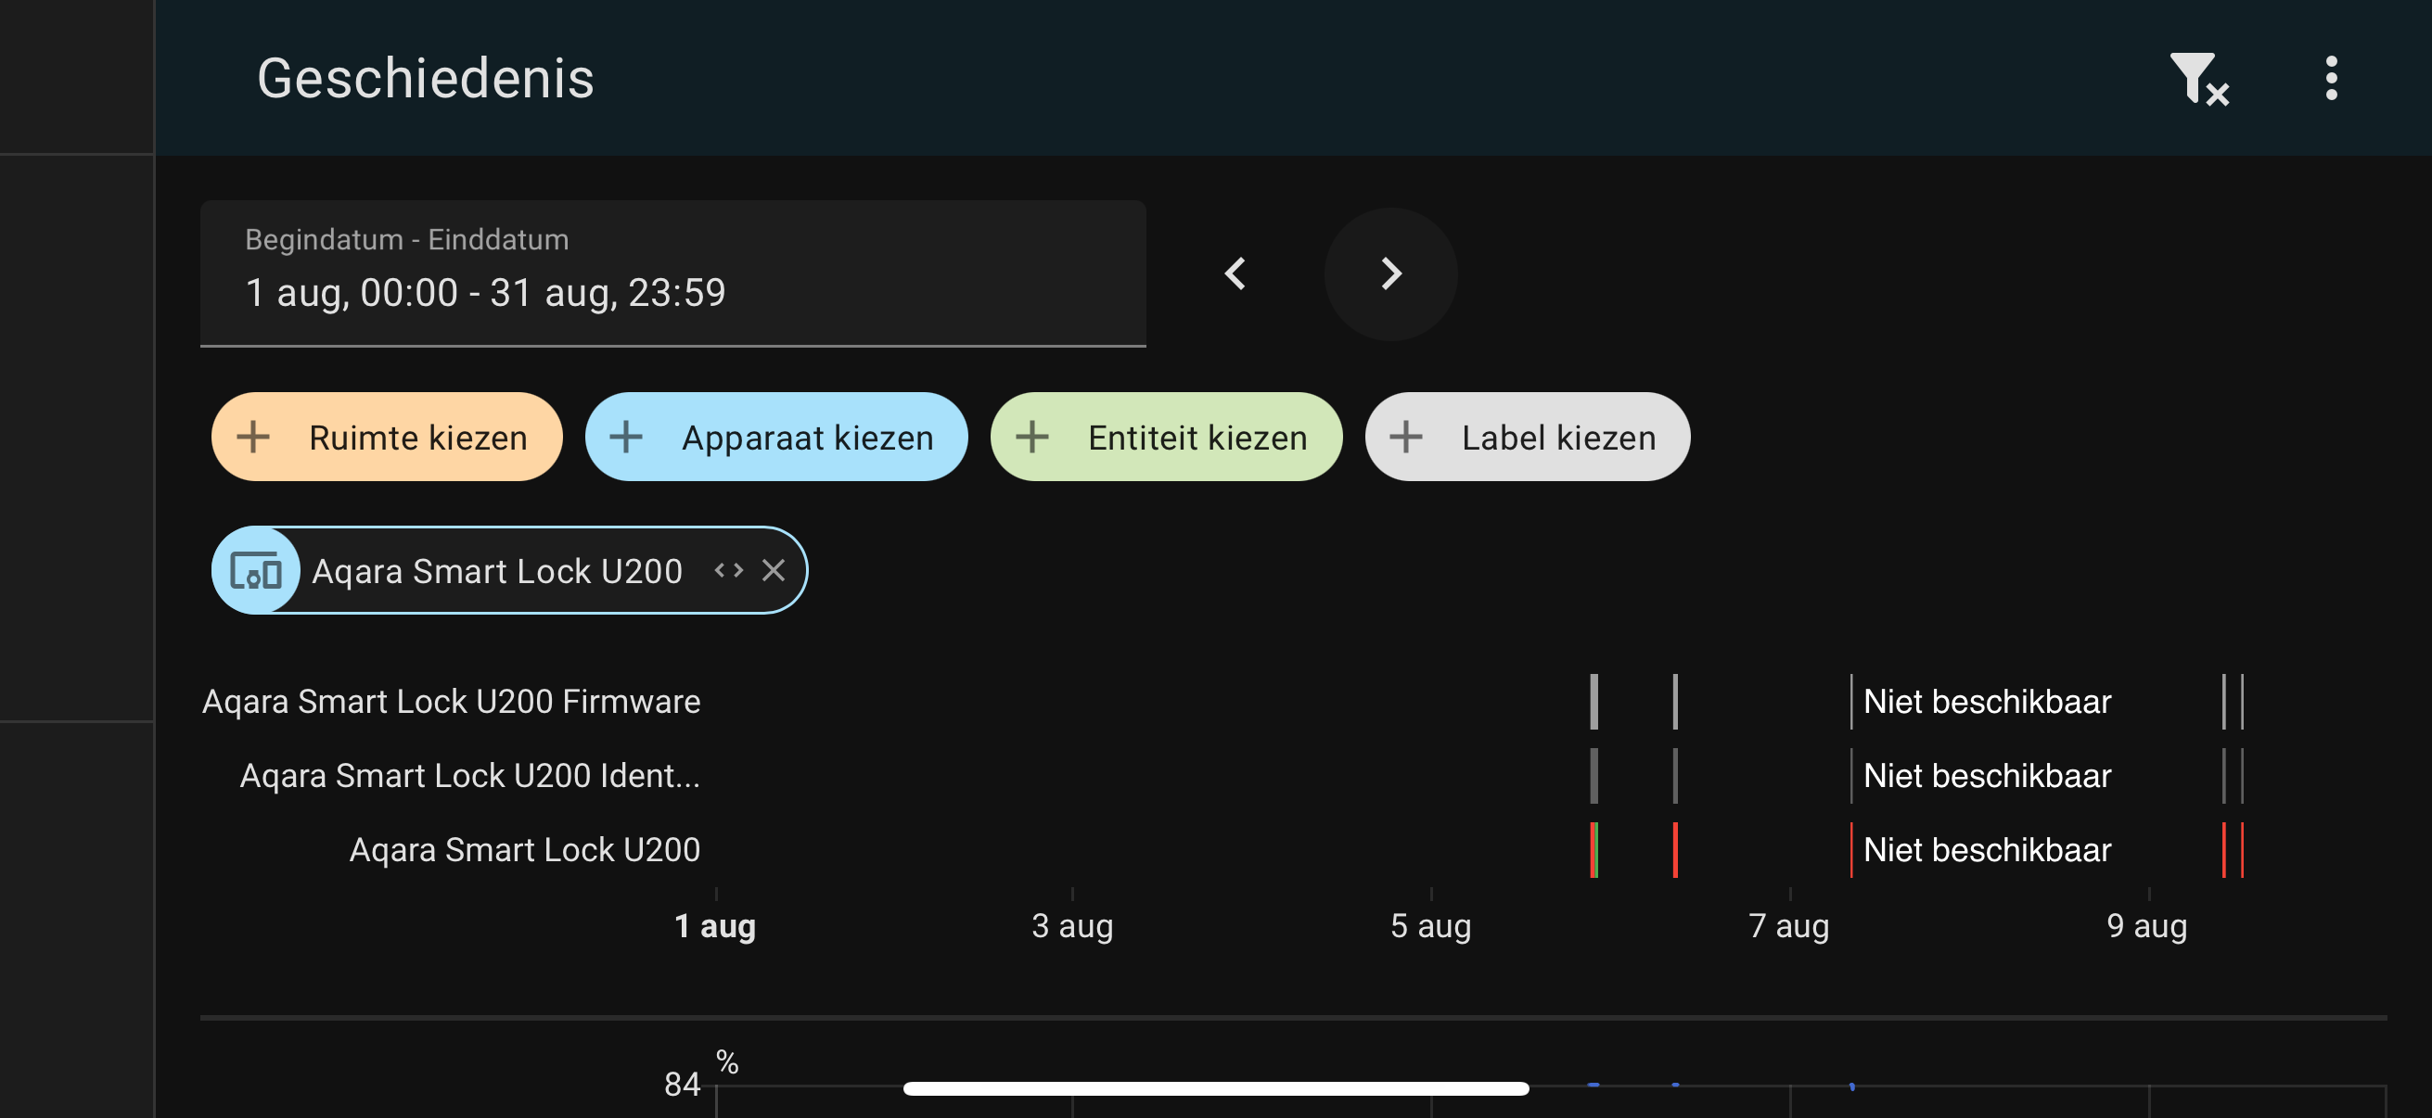
Task: Open the Label kiezen picker
Action: (x=1527, y=438)
